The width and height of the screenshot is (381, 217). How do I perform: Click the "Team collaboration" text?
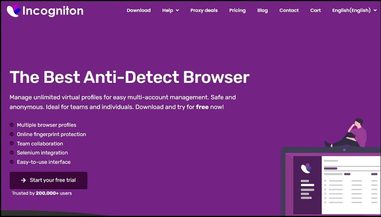point(40,144)
